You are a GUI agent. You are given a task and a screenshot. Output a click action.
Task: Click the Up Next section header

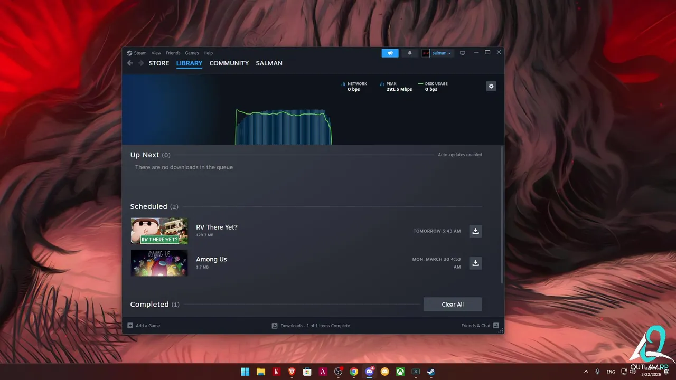tap(150, 155)
